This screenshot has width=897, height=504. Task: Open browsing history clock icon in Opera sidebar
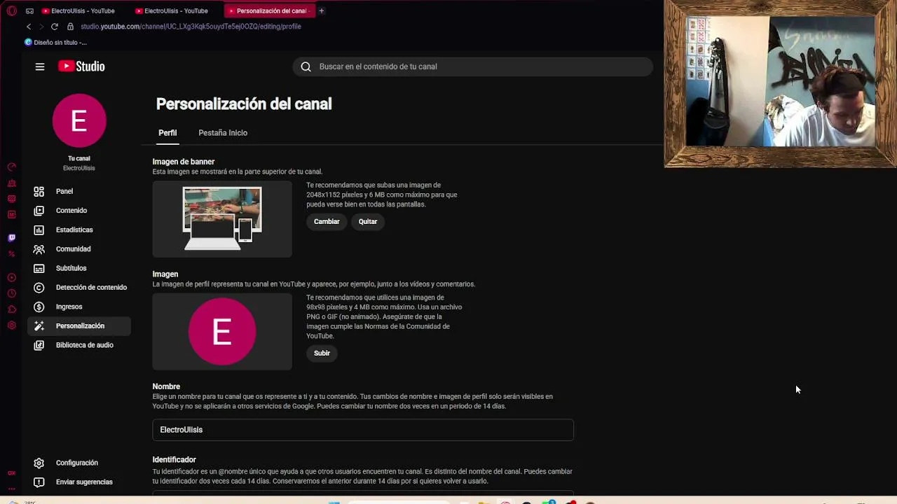(x=11, y=294)
